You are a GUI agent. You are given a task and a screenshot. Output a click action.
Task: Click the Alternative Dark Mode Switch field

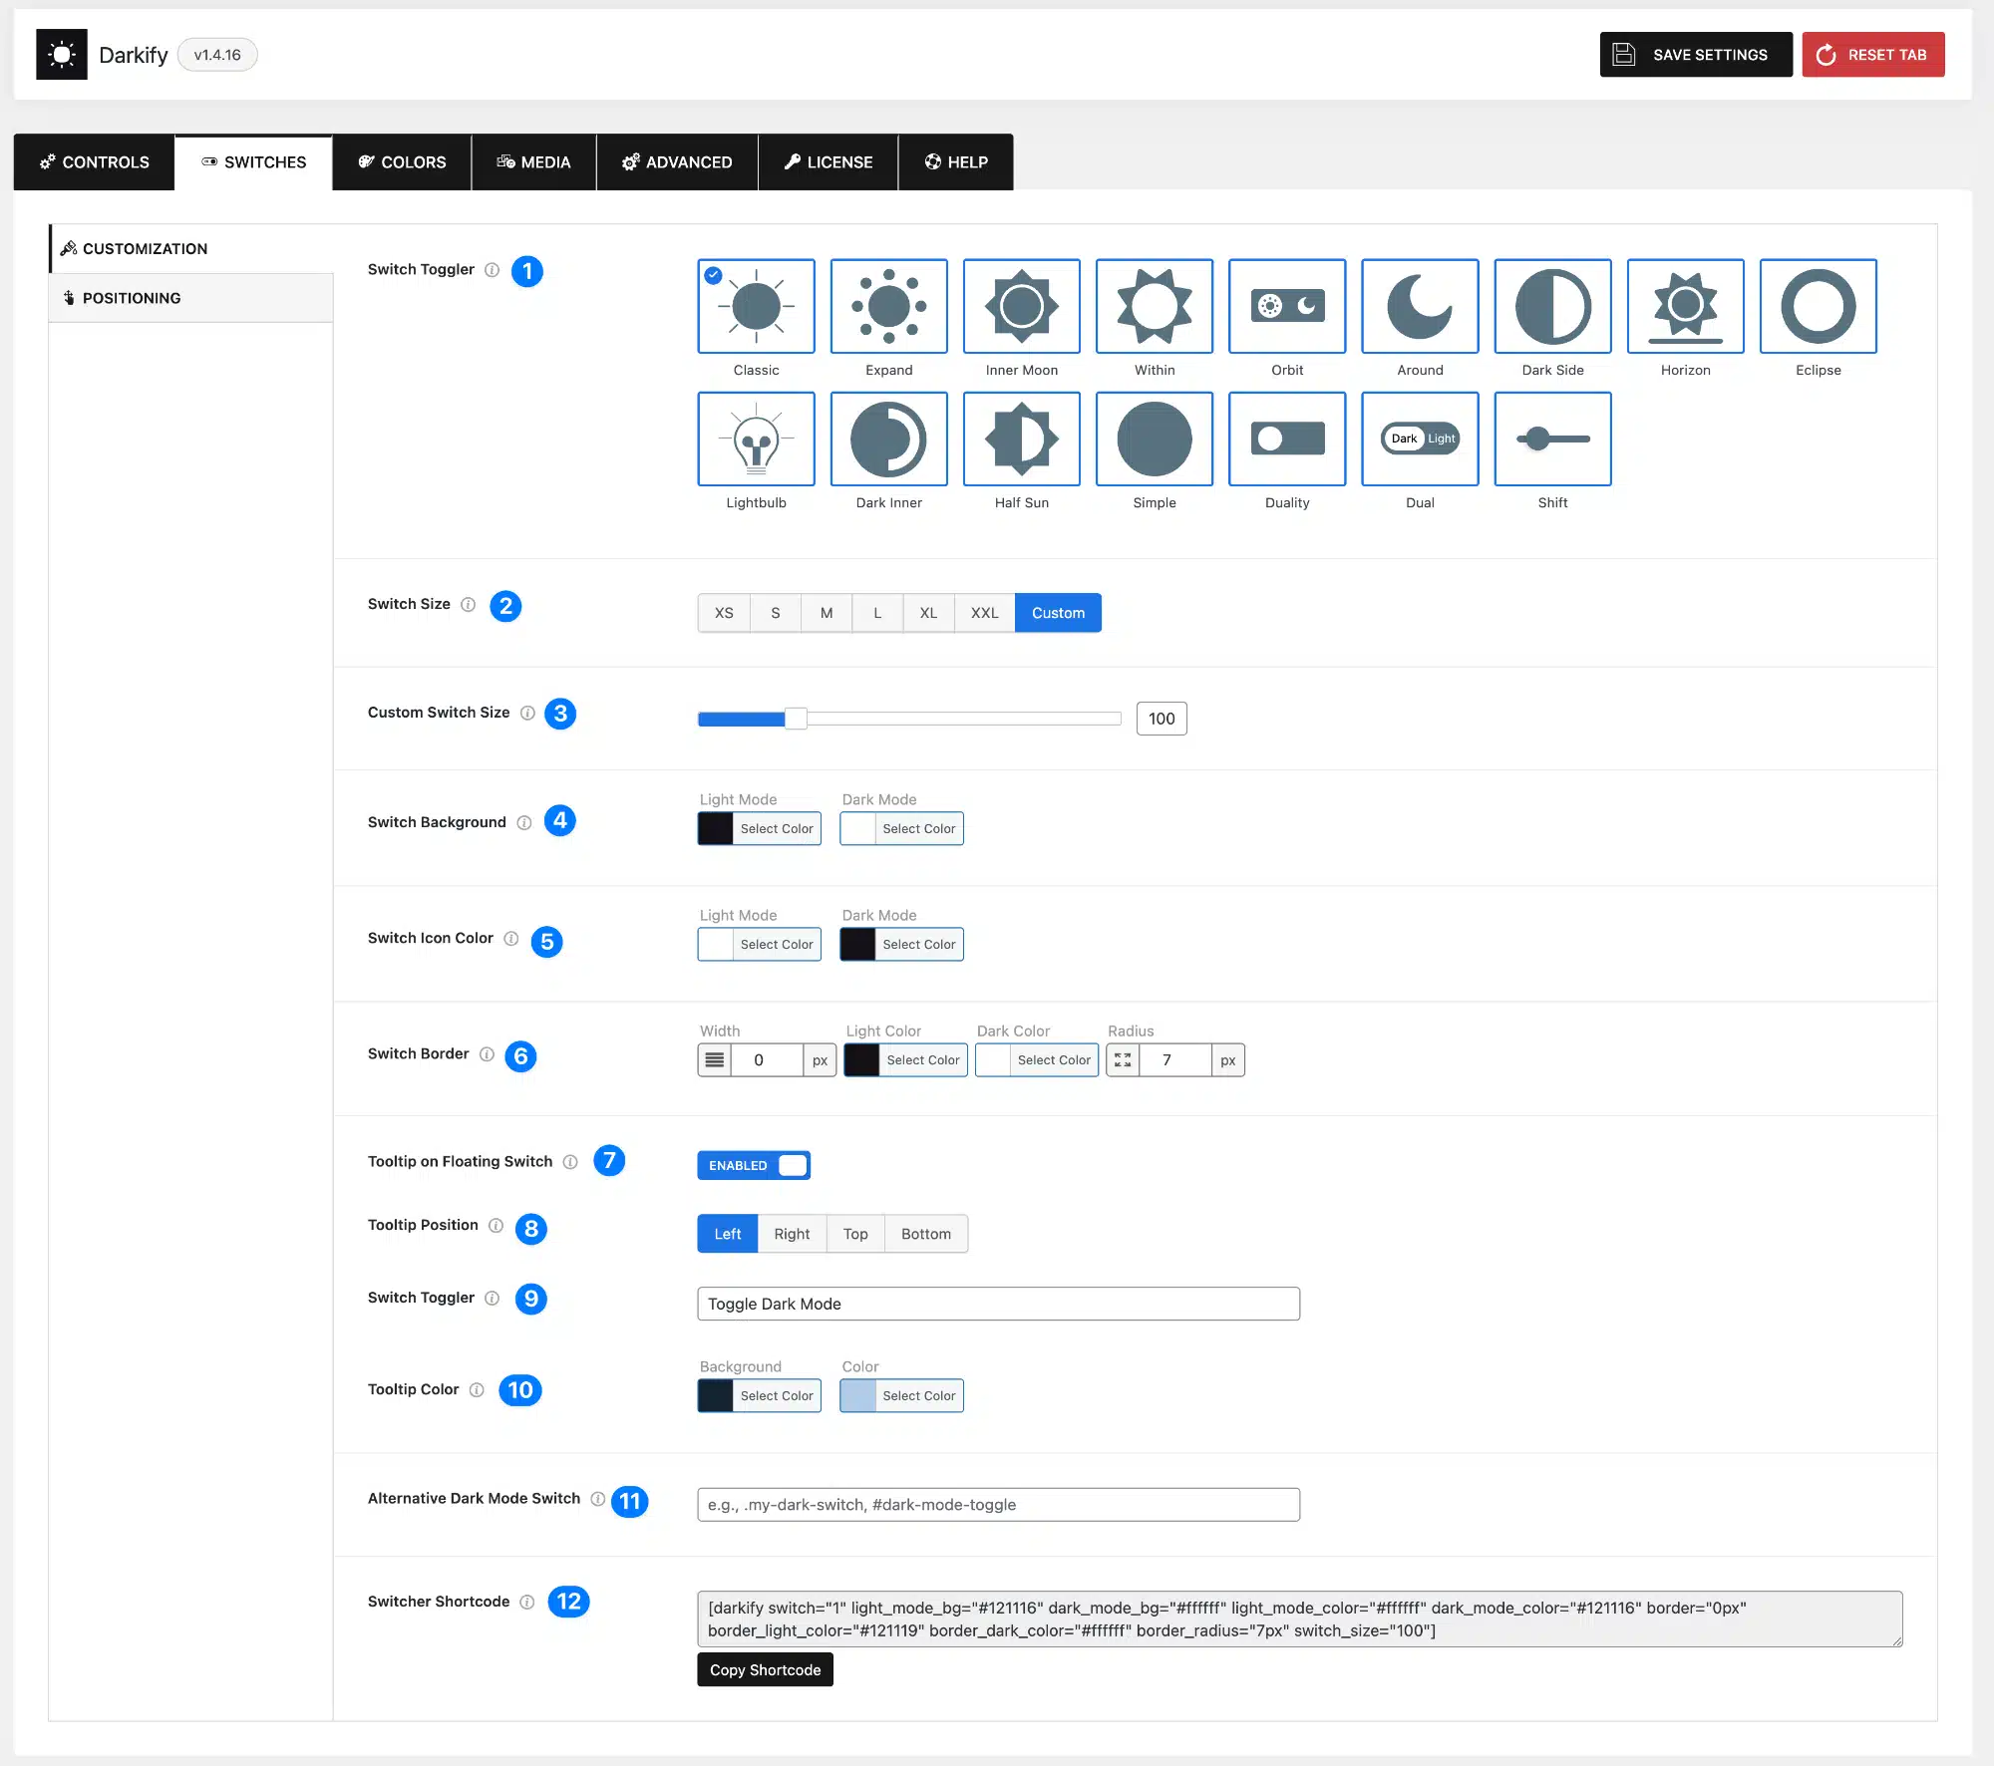pos(997,1505)
